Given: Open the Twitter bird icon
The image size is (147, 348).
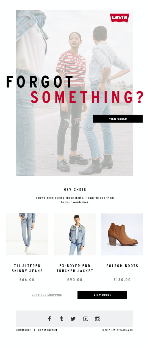Looking at the screenshot, I should (73, 319).
